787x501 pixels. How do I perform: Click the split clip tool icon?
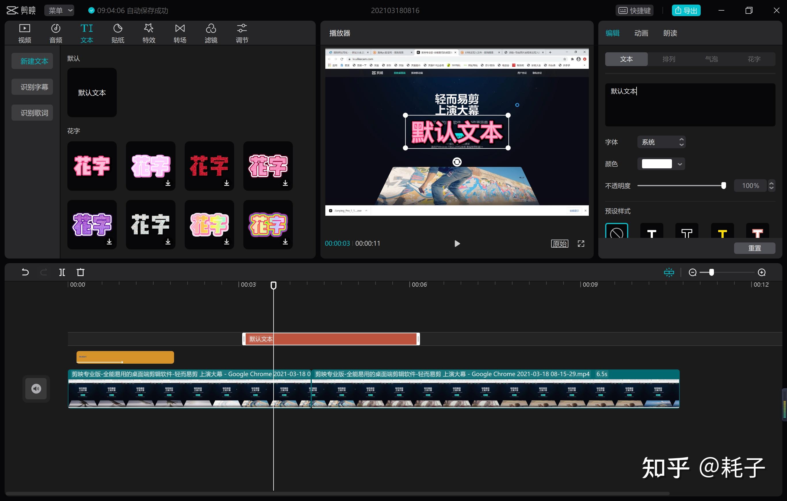62,272
